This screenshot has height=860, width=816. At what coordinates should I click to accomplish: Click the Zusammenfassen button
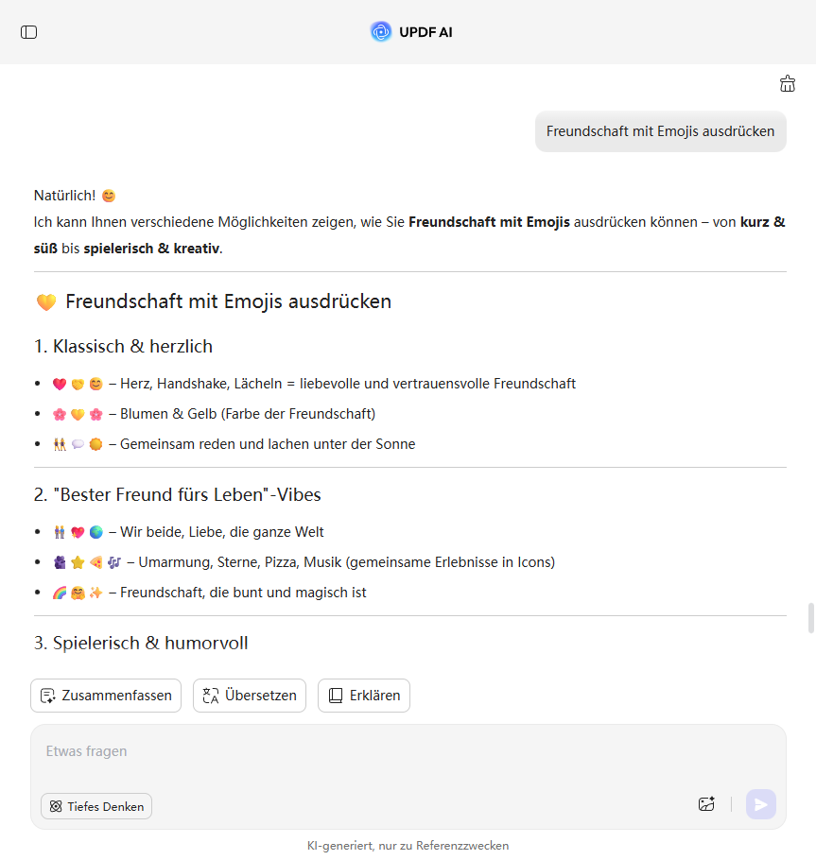(x=106, y=696)
